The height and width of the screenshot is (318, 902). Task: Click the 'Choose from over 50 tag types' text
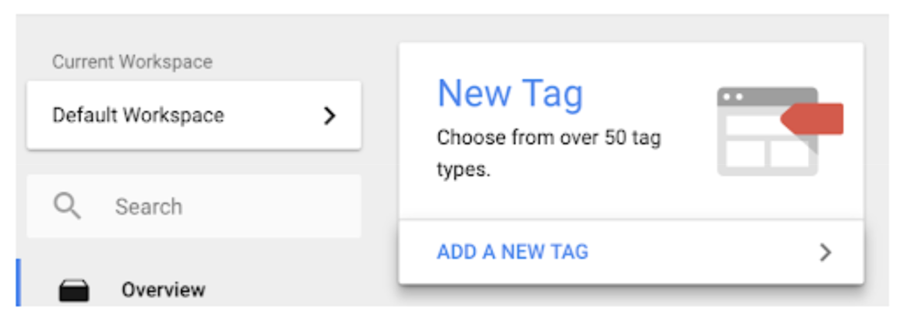(x=549, y=154)
